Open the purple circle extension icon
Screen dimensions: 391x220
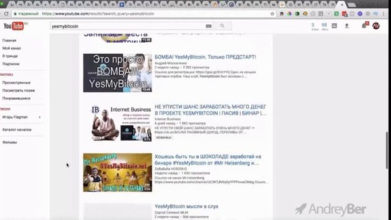tap(360, 13)
